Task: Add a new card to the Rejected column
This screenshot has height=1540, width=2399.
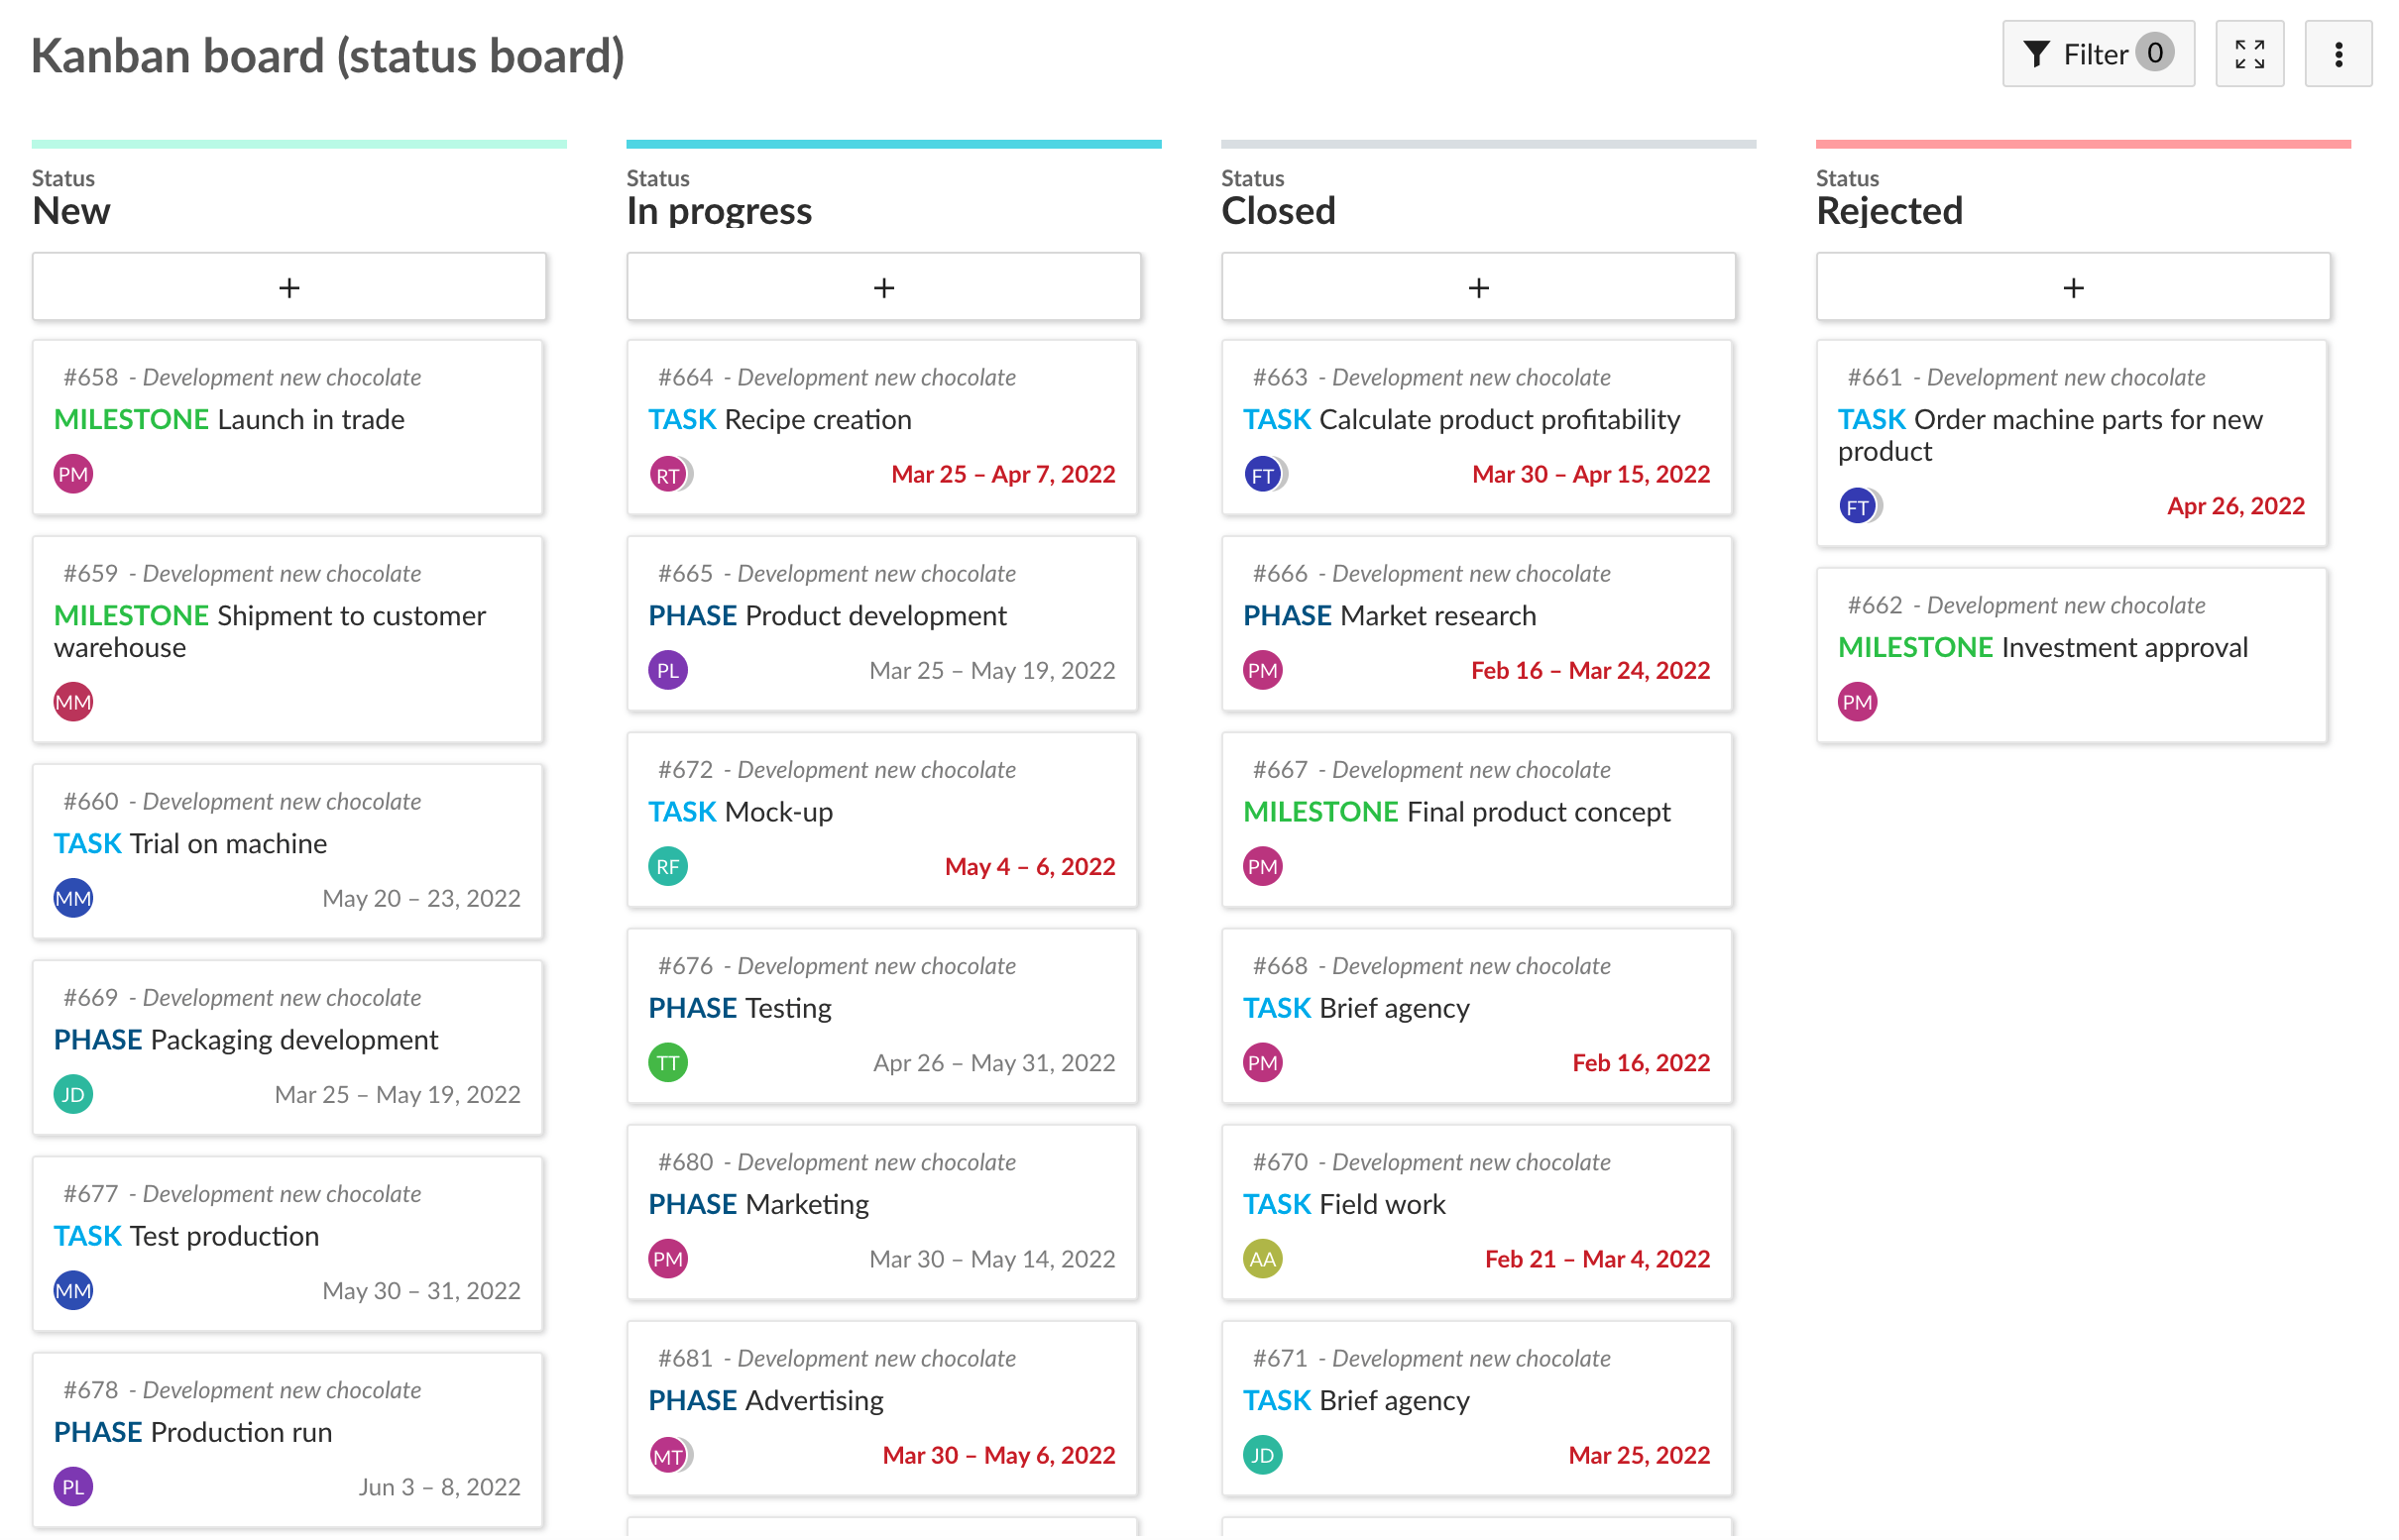Action: point(2072,287)
